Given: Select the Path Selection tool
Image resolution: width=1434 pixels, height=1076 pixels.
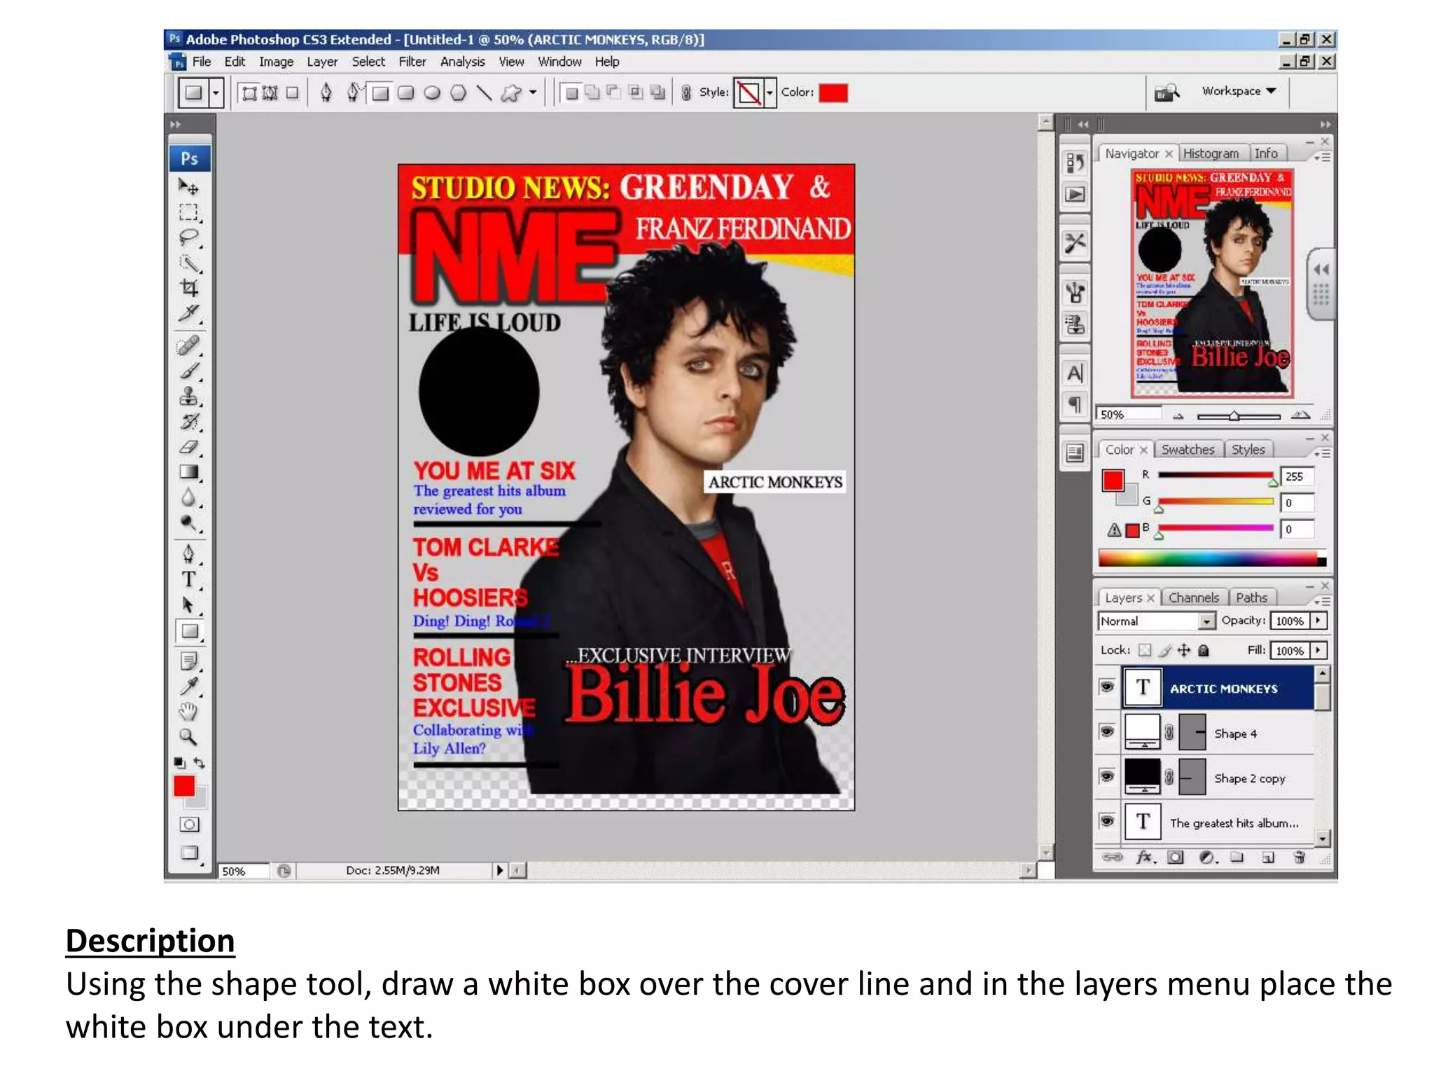Looking at the screenshot, I should 188,605.
